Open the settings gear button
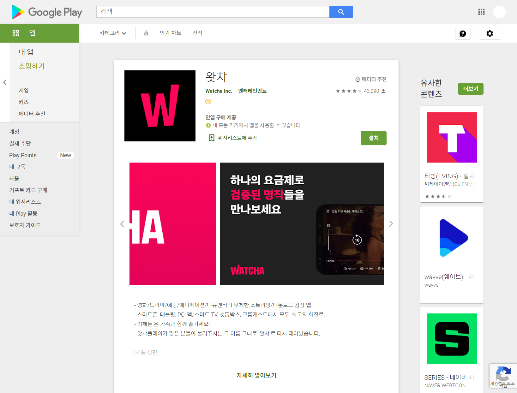 490,33
